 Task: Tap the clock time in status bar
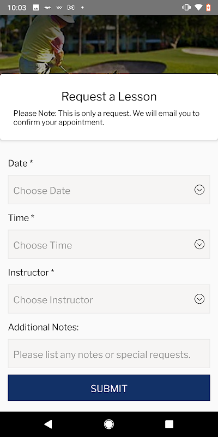pyautogui.click(x=17, y=8)
